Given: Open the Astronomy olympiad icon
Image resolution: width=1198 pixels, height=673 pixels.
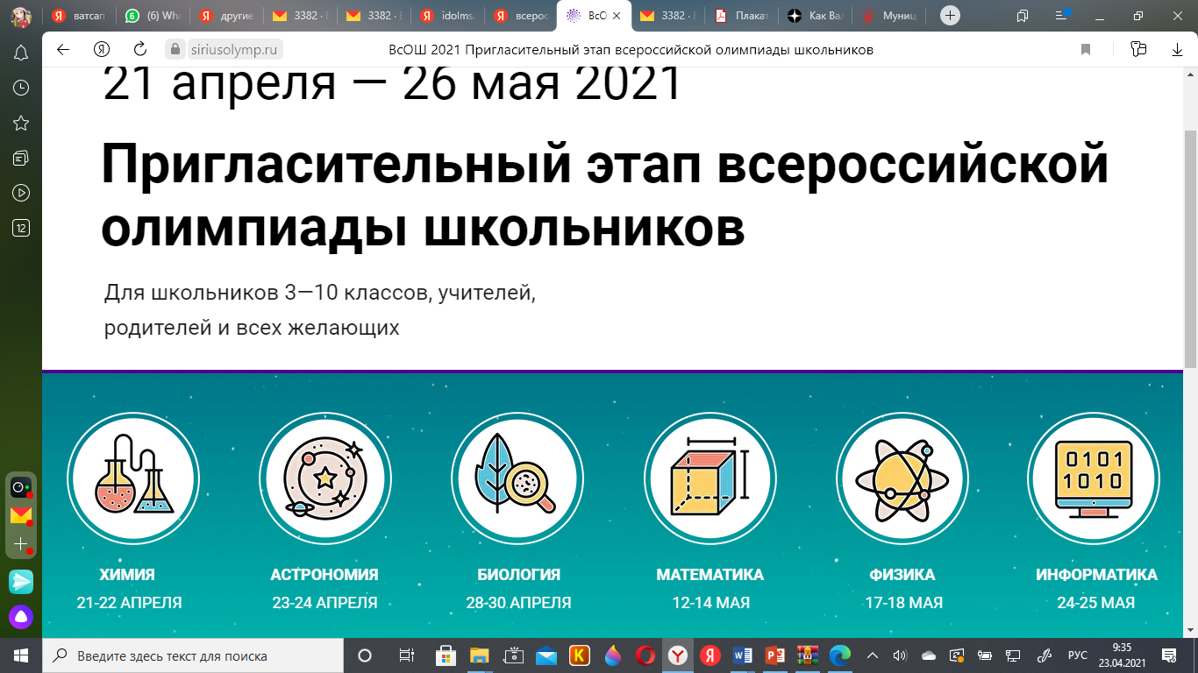Looking at the screenshot, I should pos(325,479).
